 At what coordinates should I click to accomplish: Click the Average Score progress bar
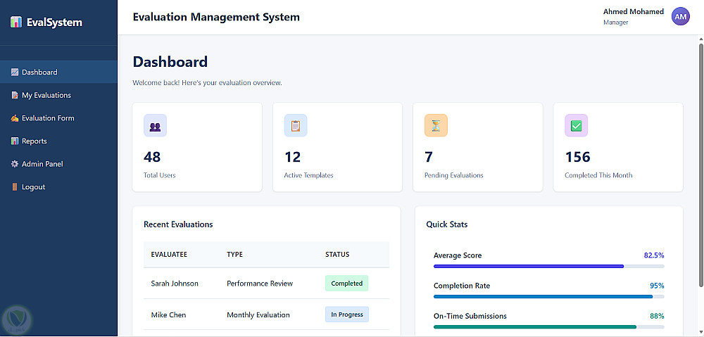point(548,267)
